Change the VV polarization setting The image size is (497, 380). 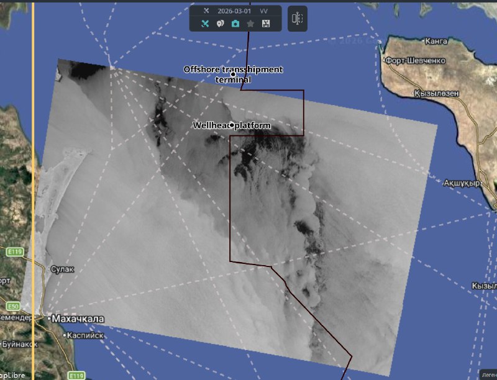pyautogui.click(x=264, y=11)
